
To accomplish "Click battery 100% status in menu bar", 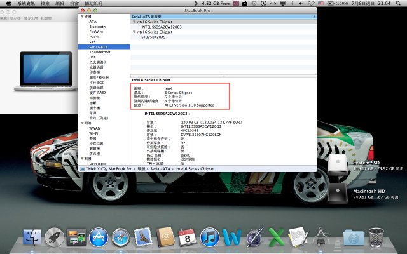I will tap(338, 3).
